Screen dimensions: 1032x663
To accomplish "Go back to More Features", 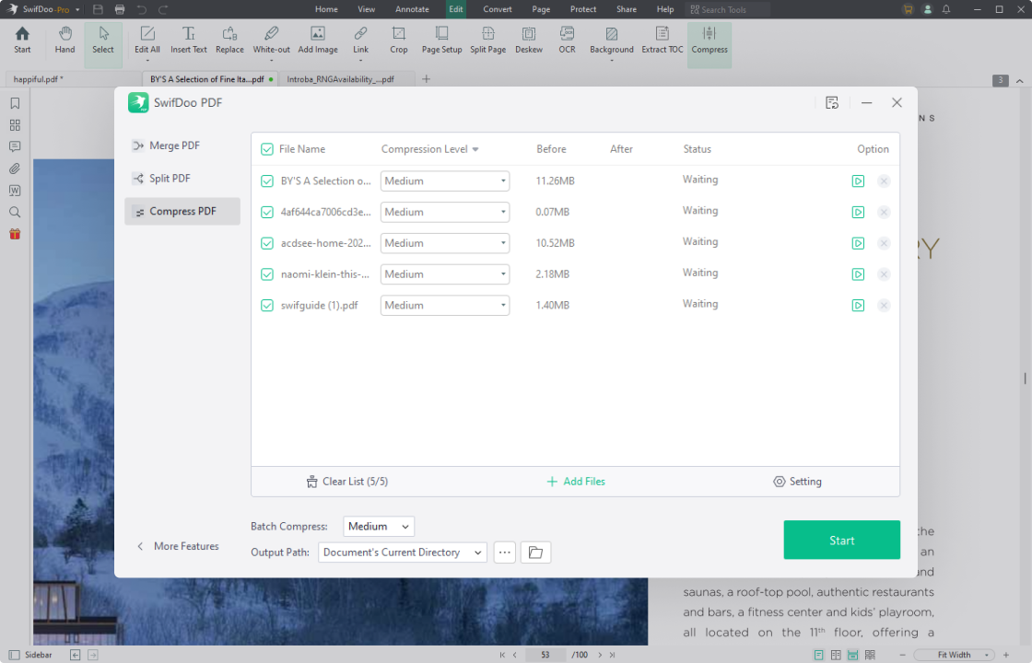I will (178, 546).
